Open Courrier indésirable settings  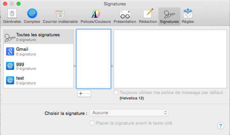point(60,16)
